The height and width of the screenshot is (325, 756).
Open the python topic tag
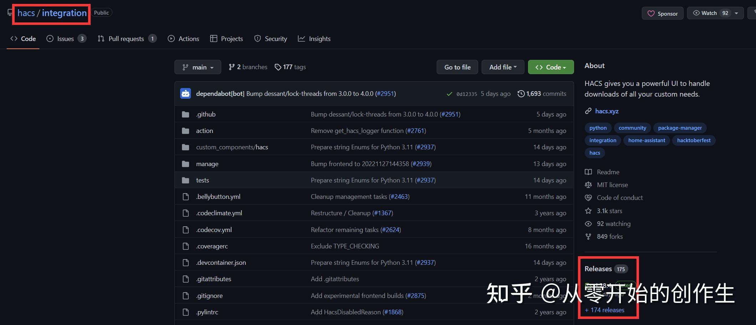[598, 128]
